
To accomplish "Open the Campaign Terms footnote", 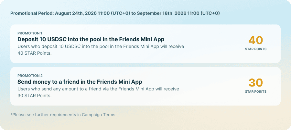I will click(x=63, y=115).
